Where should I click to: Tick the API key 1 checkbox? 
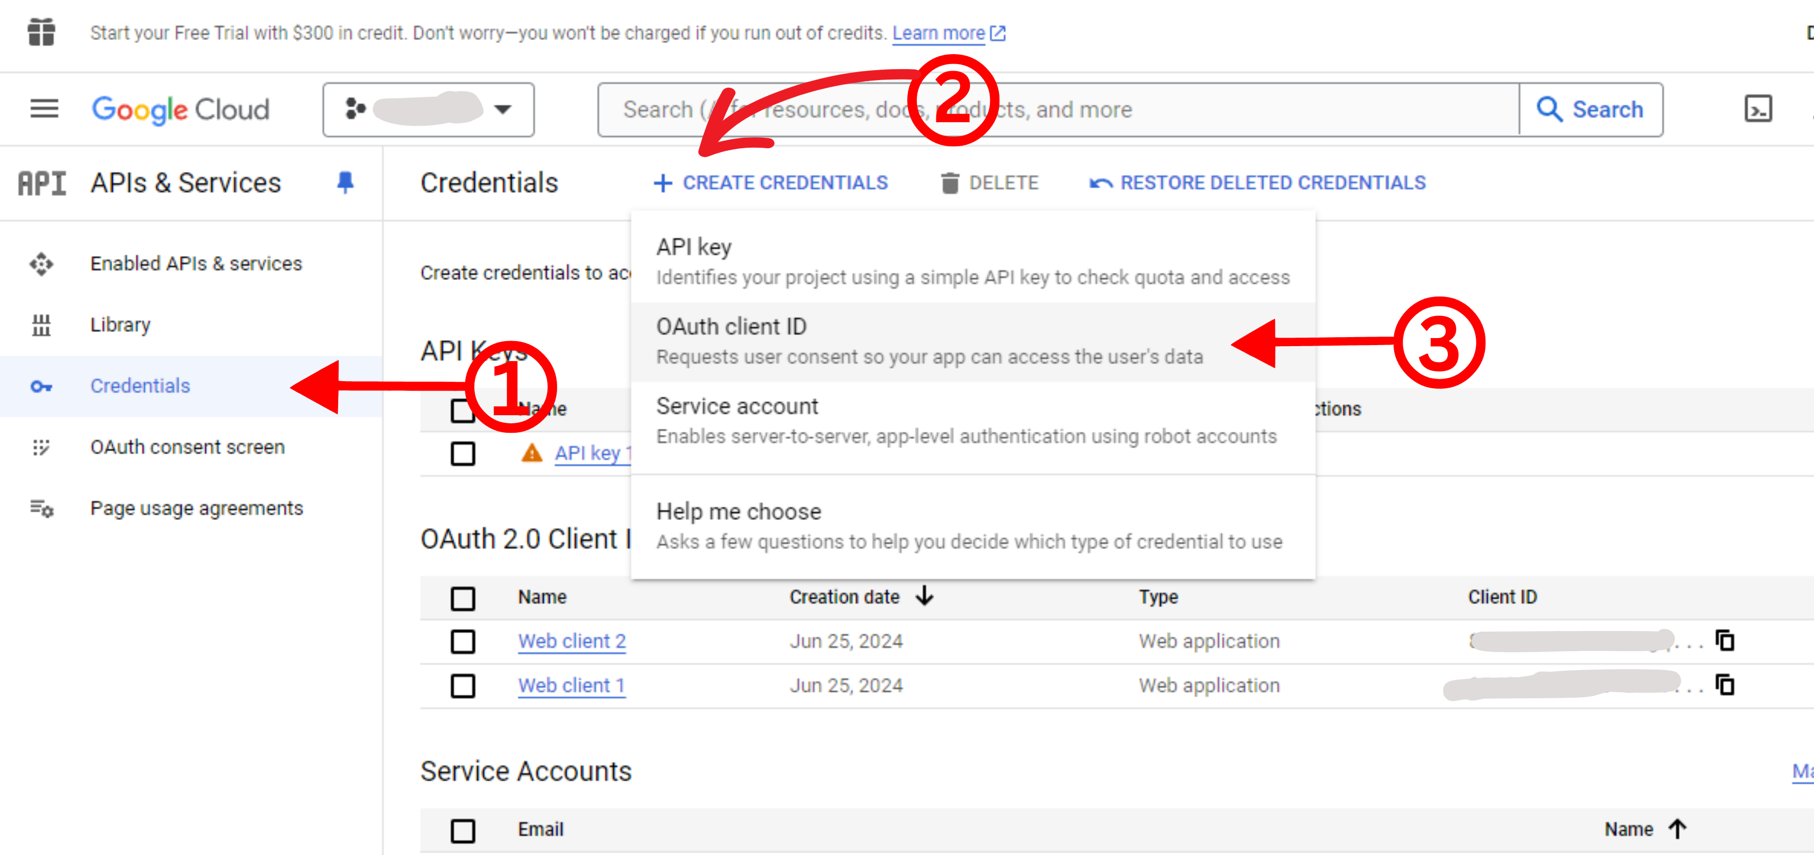[463, 454]
